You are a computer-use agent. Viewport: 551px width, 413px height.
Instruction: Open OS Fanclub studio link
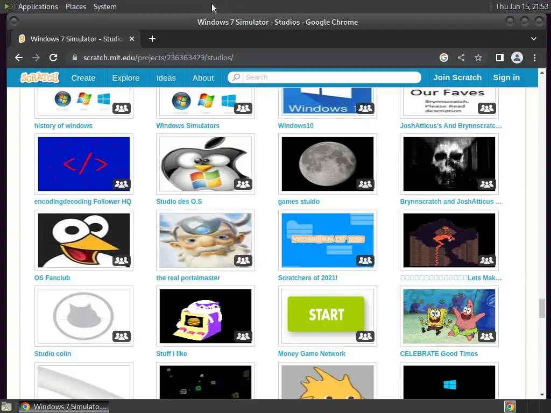pos(52,278)
